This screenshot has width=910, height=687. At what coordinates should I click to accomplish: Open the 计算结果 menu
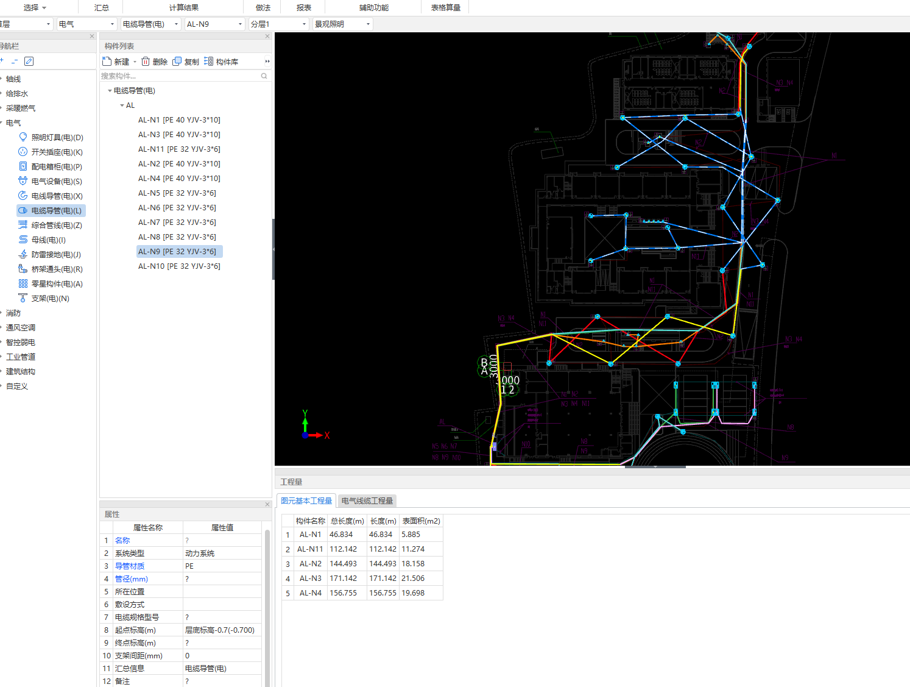(x=183, y=8)
